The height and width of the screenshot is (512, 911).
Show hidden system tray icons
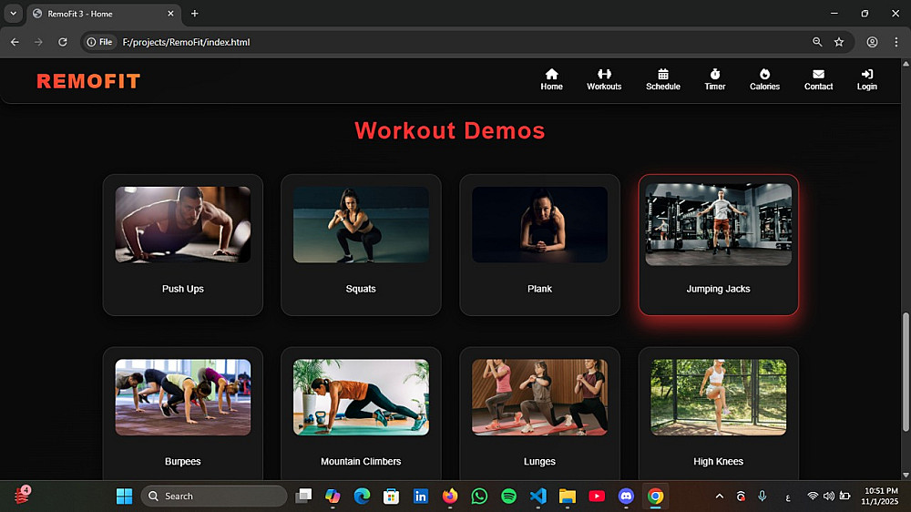click(x=720, y=497)
